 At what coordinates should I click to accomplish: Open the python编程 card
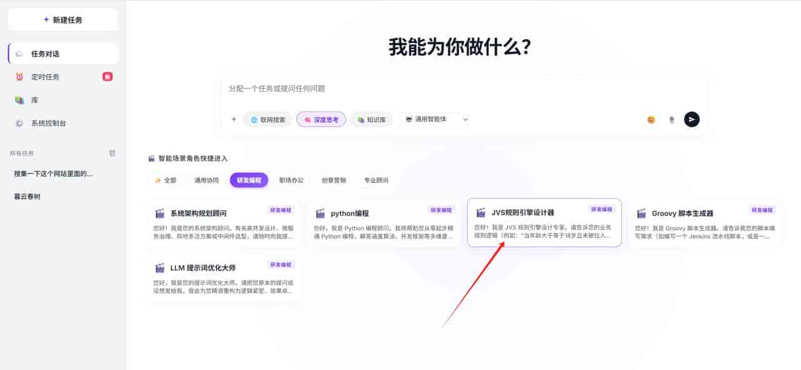(x=384, y=223)
